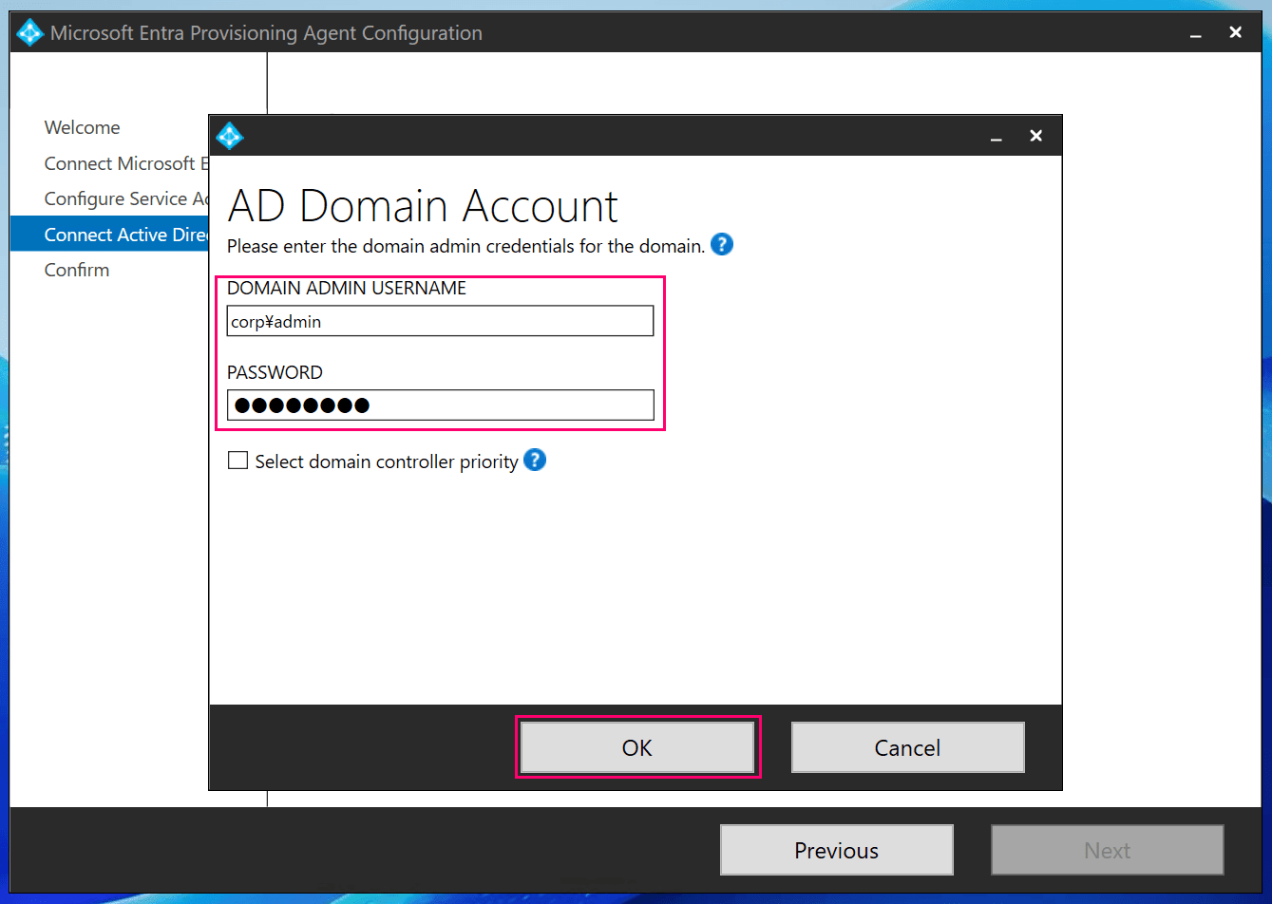Click Cancel in the AD Domain Account dialog
The width and height of the screenshot is (1272, 904).
pyautogui.click(x=907, y=747)
